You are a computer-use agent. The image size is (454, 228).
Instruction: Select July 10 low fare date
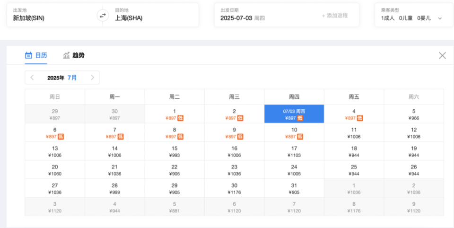click(x=294, y=132)
